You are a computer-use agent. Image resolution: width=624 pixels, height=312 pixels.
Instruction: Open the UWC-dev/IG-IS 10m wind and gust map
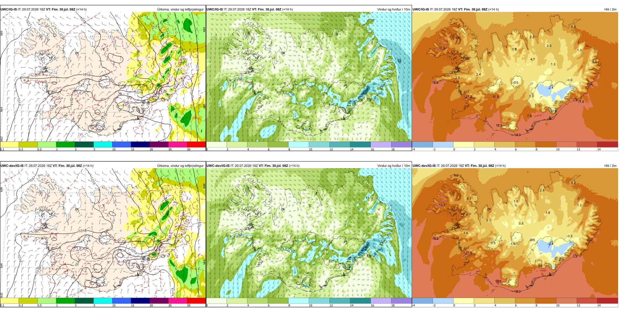click(x=309, y=233)
